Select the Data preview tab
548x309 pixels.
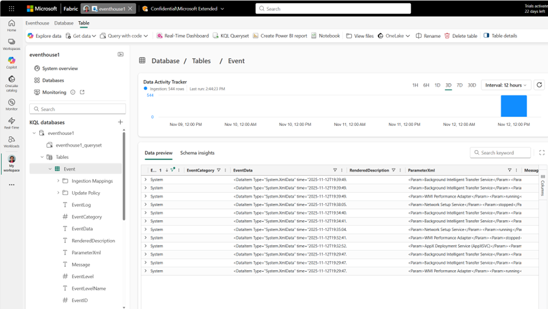(x=158, y=153)
